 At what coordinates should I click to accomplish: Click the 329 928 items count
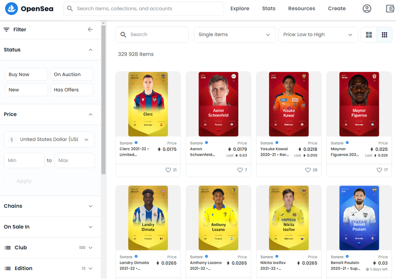click(x=135, y=54)
